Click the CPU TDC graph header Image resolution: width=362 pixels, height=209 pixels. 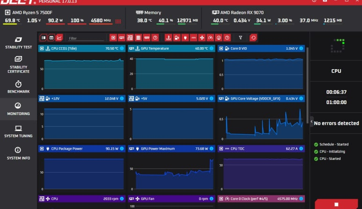tap(261, 149)
